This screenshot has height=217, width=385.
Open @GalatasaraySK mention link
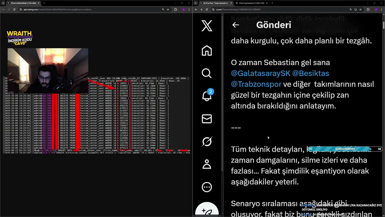pos(260,73)
